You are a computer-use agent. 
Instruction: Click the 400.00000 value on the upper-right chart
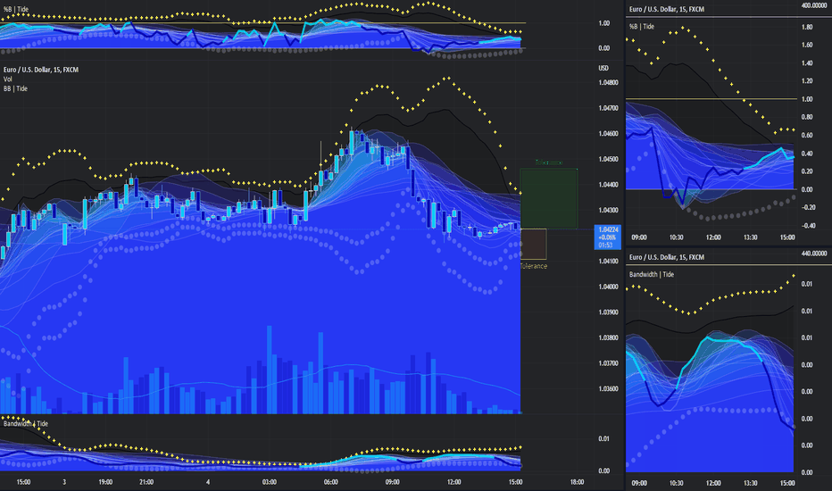click(x=814, y=5)
